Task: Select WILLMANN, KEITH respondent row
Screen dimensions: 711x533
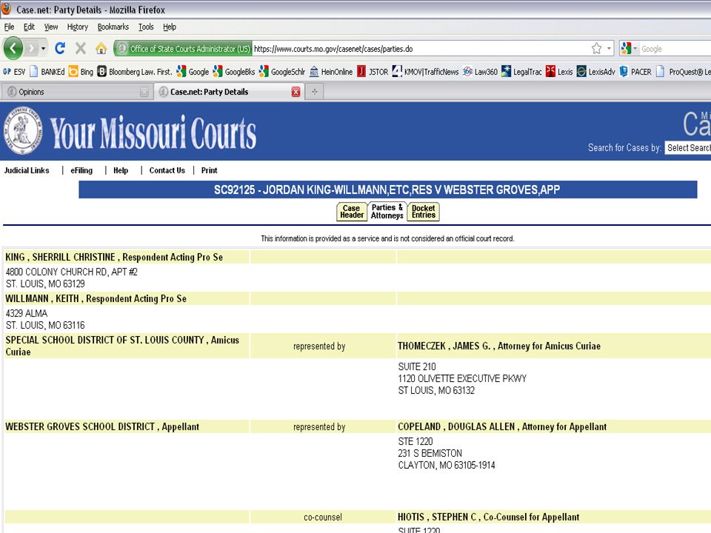Action: pyautogui.click(x=127, y=298)
